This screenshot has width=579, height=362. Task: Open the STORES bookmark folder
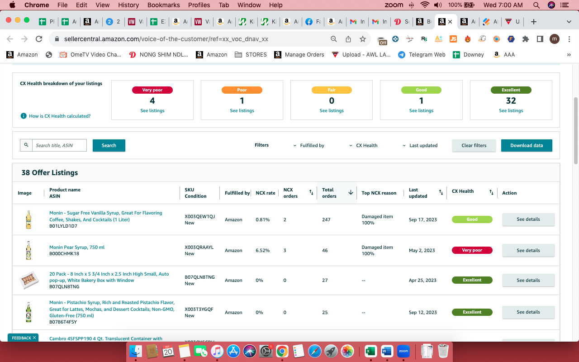251,55
